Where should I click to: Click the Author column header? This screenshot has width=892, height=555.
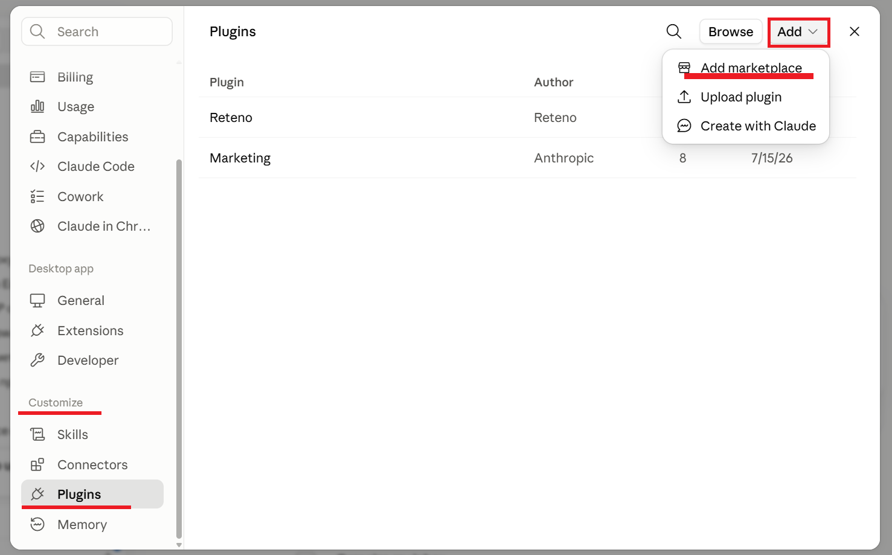point(553,82)
